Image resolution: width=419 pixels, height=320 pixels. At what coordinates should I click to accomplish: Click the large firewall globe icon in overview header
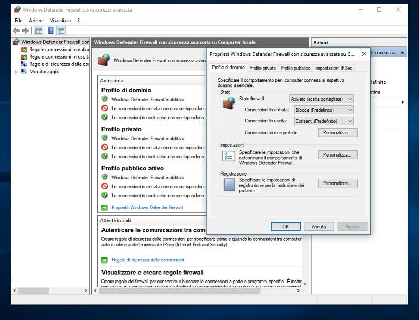click(104, 60)
